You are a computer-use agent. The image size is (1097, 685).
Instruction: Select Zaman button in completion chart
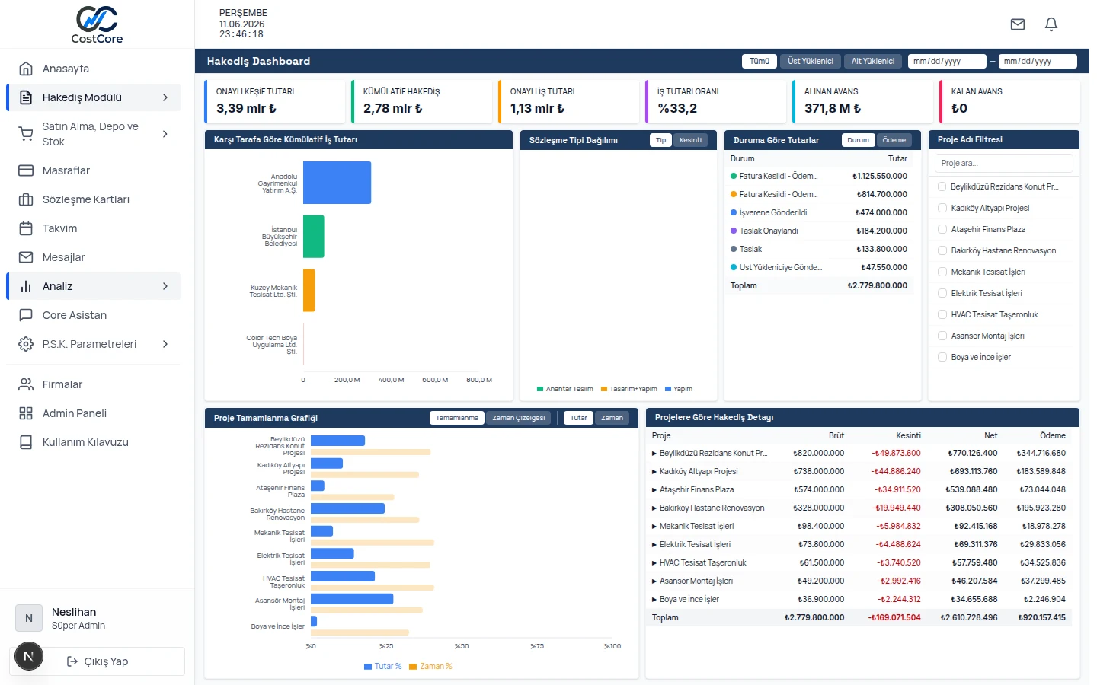coord(612,418)
